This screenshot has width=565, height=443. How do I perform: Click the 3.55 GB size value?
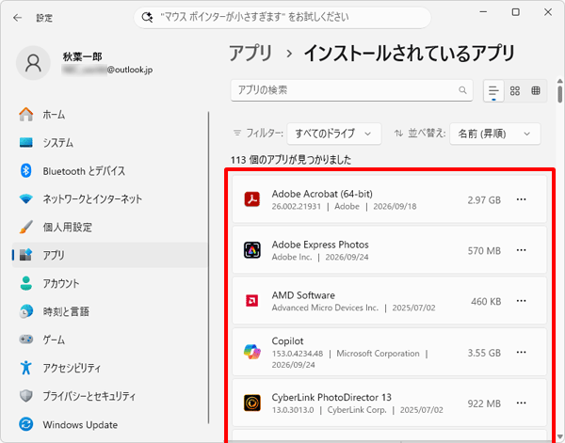point(484,353)
